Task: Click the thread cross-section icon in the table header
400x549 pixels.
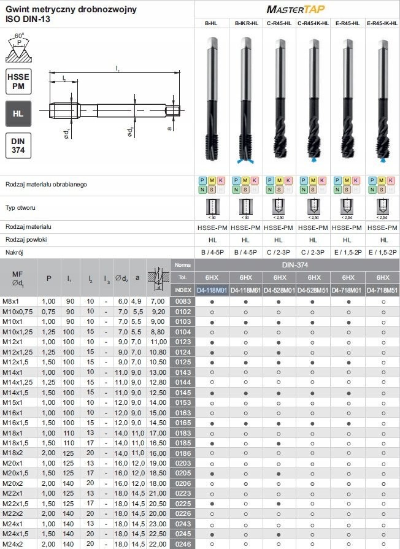Action: (158, 278)
